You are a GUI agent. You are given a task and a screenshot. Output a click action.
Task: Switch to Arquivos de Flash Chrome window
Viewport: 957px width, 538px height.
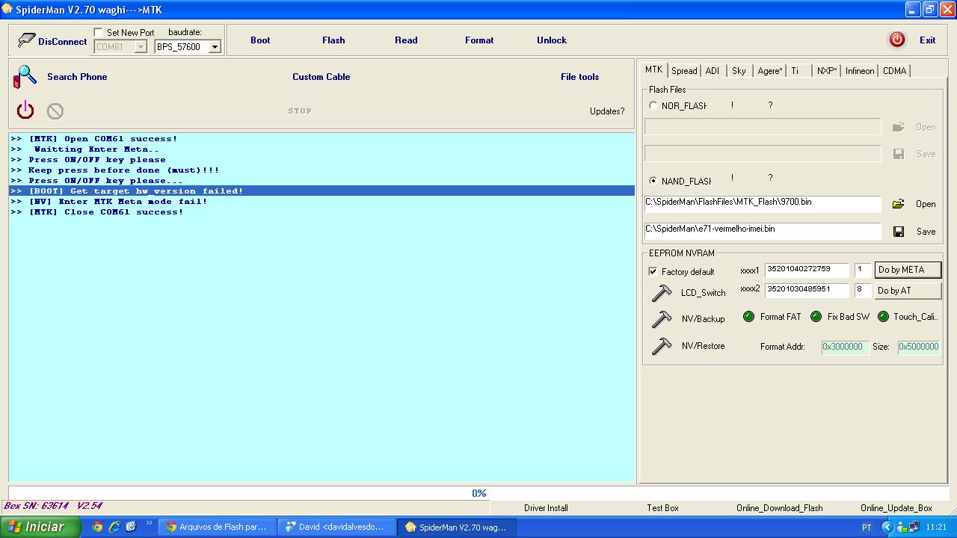coord(217,527)
